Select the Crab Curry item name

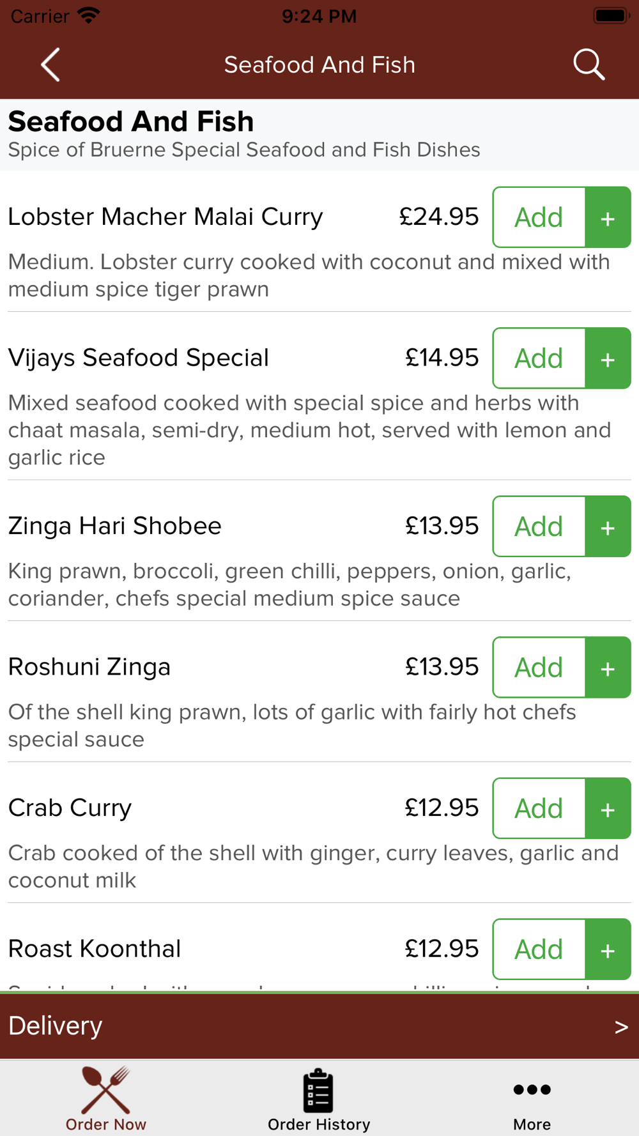pyautogui.click(x=70, y=808)
